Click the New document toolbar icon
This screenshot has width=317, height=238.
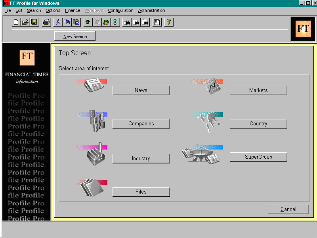click(16, 22)
